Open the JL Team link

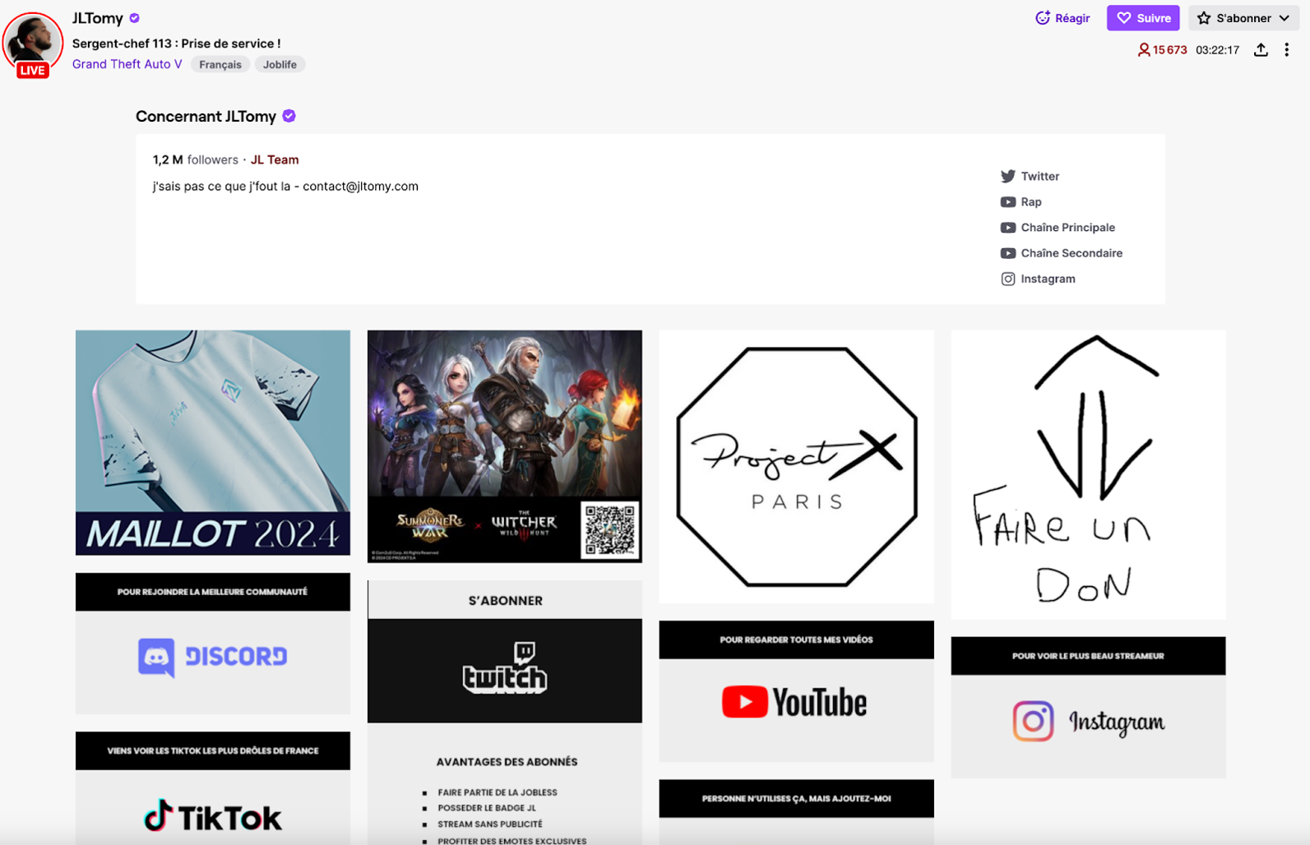coord(275,159)
